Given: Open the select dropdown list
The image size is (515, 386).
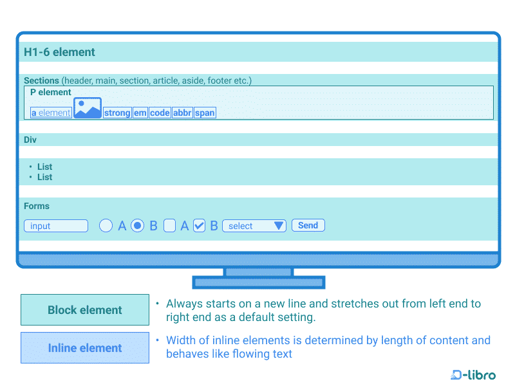Looking at the screenshot, I should pyautogui.click(x=254, y=225).
